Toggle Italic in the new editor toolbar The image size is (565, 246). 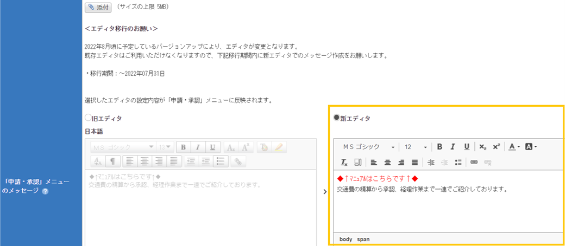click(x=453, y=147)
